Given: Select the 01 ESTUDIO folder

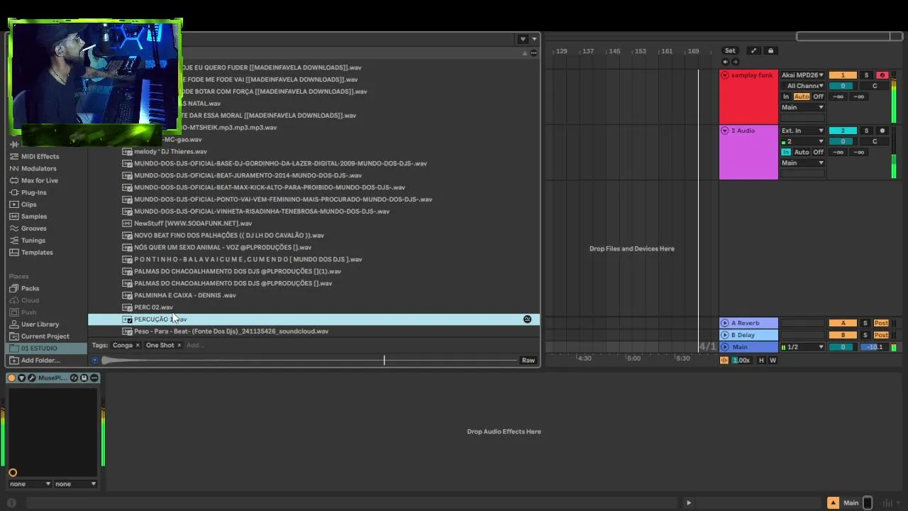Looking at the screenshot, I should (46, 348).
